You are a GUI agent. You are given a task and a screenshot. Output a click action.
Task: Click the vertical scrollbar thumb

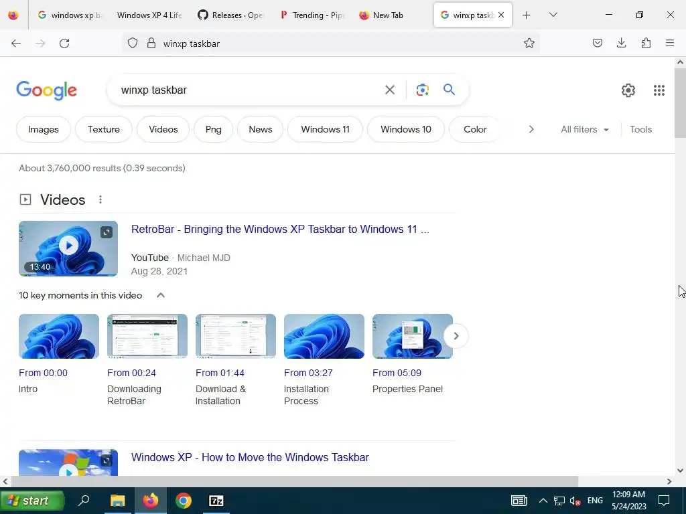click(x=680, y=103)
